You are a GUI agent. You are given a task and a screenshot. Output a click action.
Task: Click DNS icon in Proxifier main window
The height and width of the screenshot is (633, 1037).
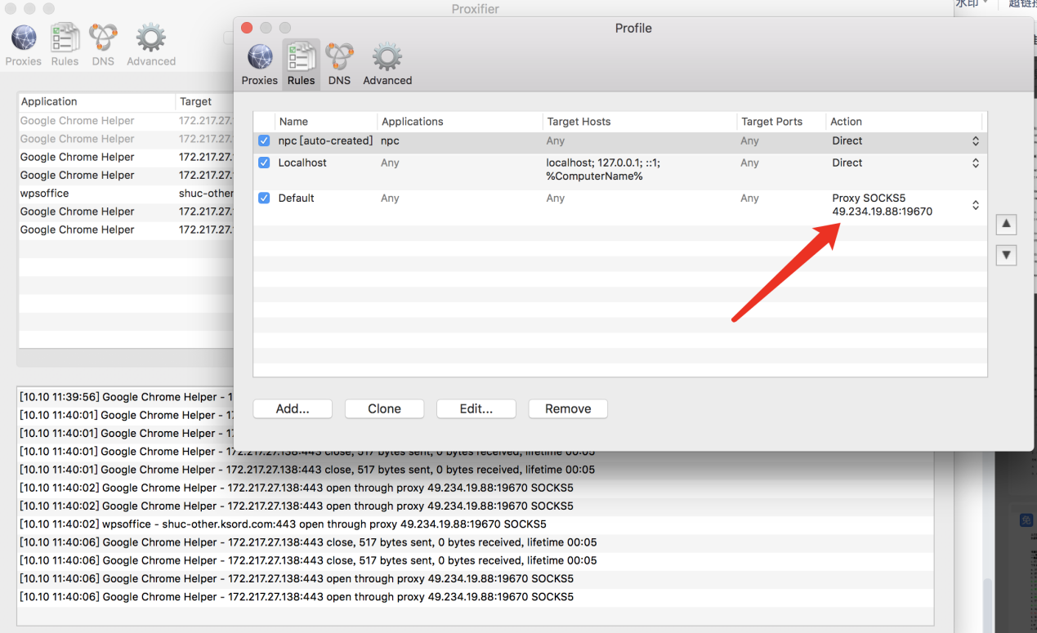tap(103, 46)
